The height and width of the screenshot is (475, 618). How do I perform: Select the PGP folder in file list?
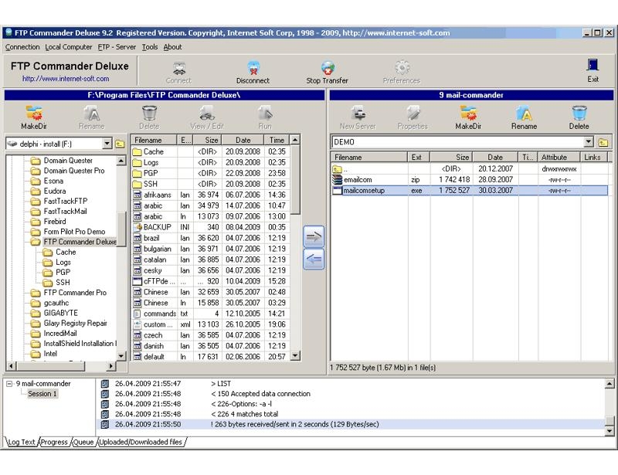coord(211,173)
